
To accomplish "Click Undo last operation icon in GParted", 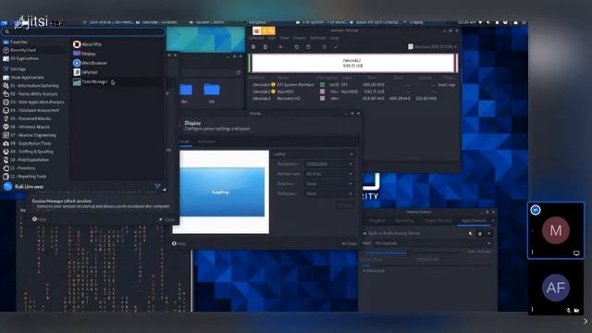I will point(324,47).
